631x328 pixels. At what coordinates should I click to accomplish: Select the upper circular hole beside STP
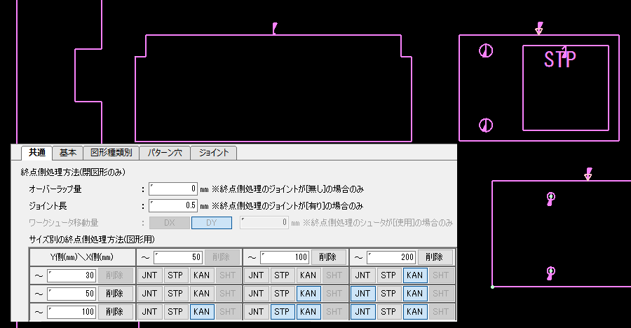click(x=486, y=50)
